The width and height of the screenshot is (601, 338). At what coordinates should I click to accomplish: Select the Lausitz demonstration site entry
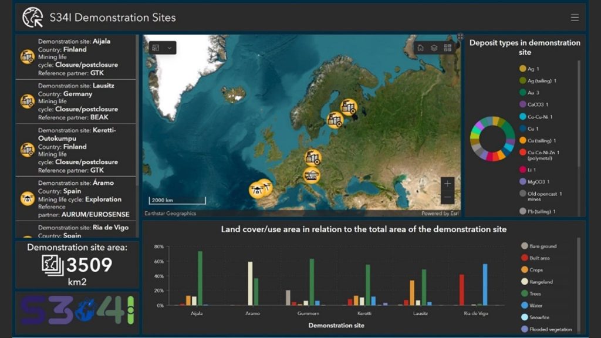(x=75, y=102)
